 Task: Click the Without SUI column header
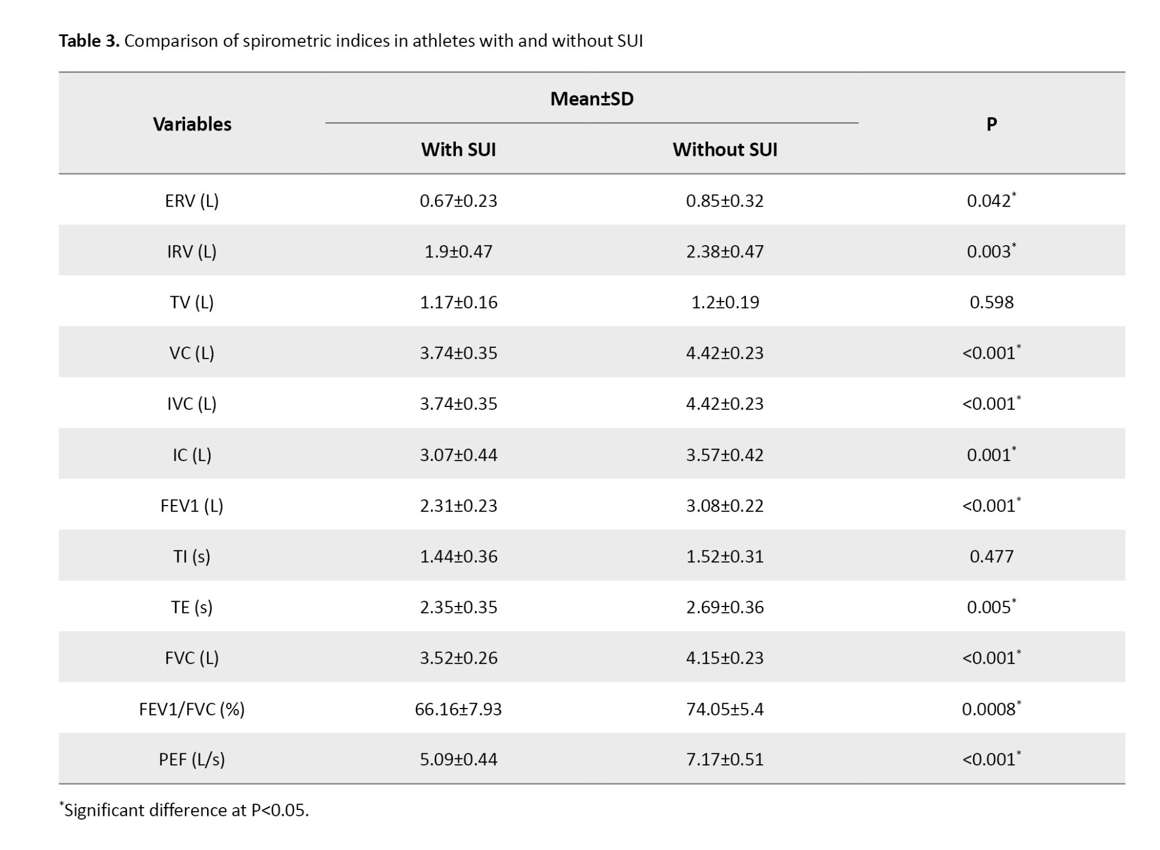point(724,150)
